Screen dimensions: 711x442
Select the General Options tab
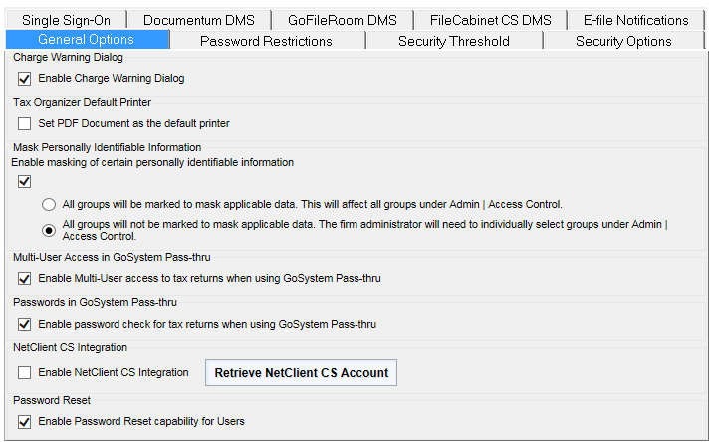(87, 40)
